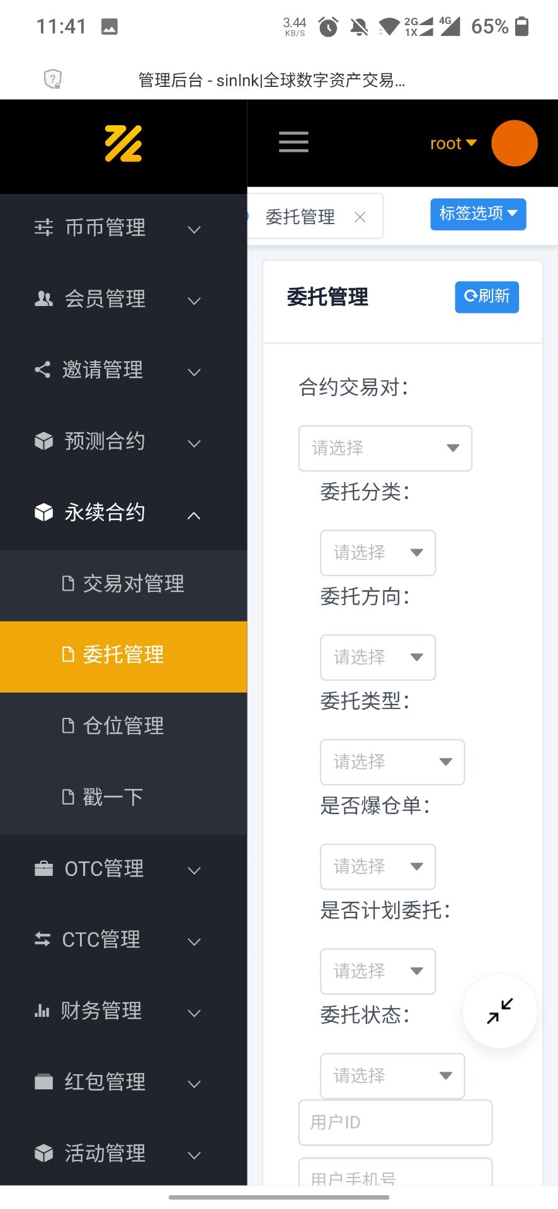Open the root user dropdown

coord(453,144)
